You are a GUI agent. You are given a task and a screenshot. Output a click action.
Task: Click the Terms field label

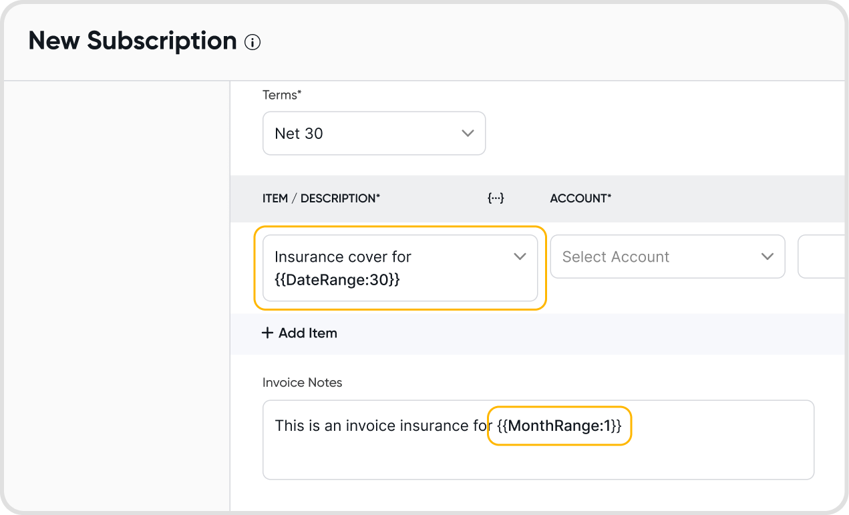pos(282,96)
